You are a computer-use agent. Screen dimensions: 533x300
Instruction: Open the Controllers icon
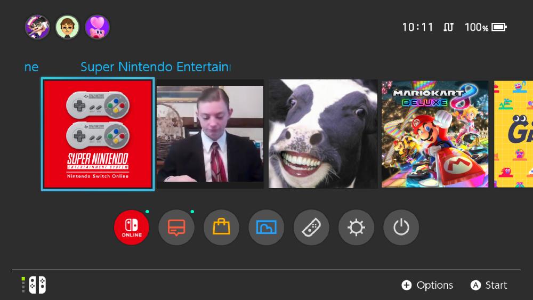tap(311, 228)
